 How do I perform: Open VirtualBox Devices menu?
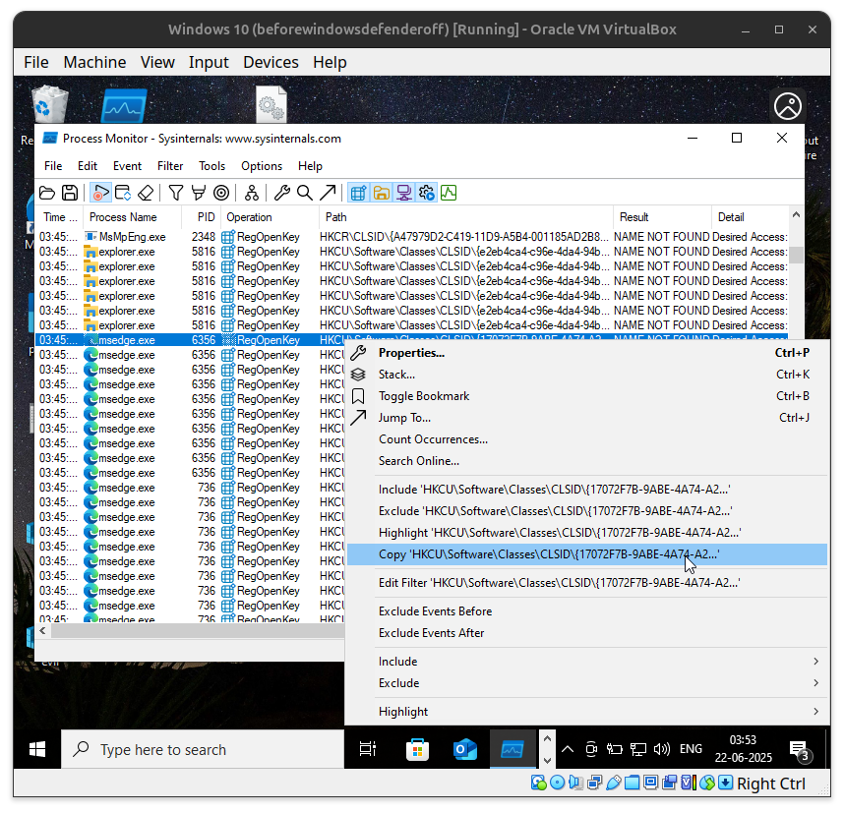pos(271,62)
